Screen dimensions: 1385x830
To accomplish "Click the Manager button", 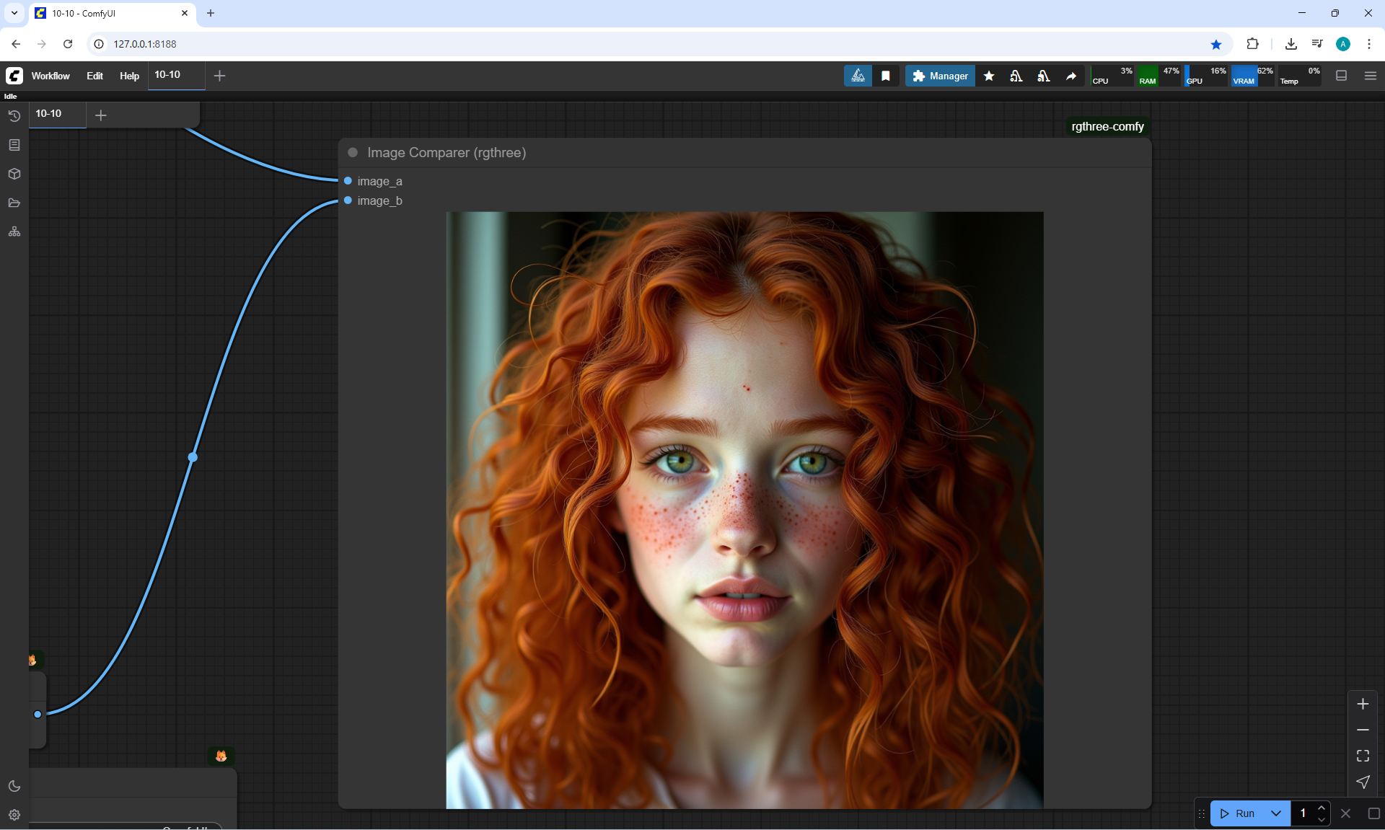I will (x=940, y=76).
